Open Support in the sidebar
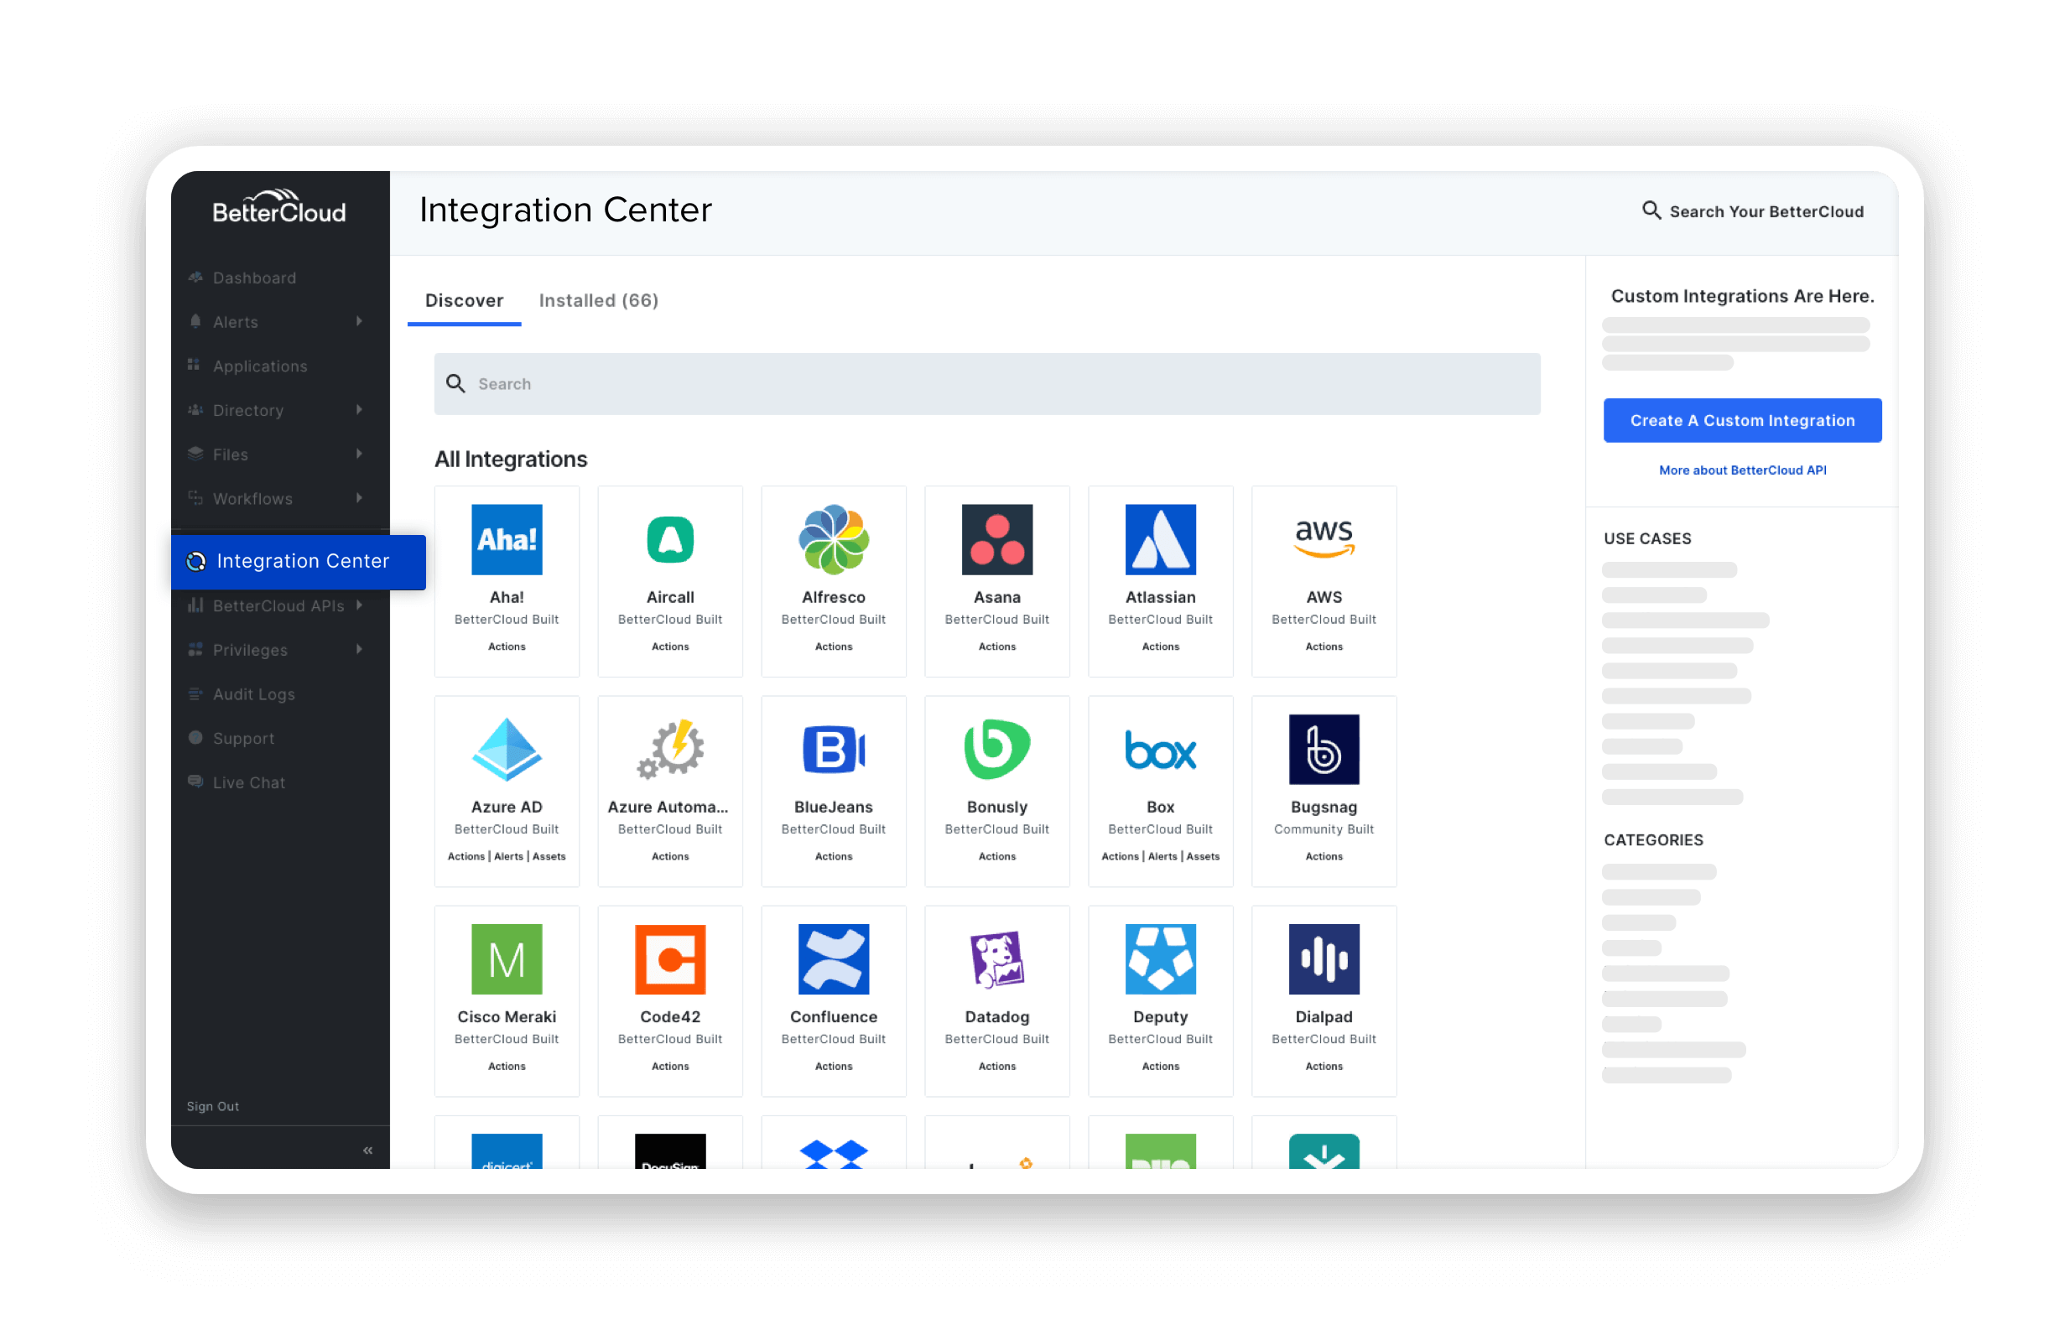 click(x=243, y=738)
